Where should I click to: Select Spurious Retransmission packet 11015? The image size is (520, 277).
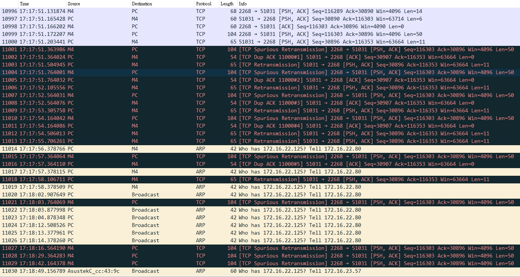pyautogui.click(x=260, y=157)
